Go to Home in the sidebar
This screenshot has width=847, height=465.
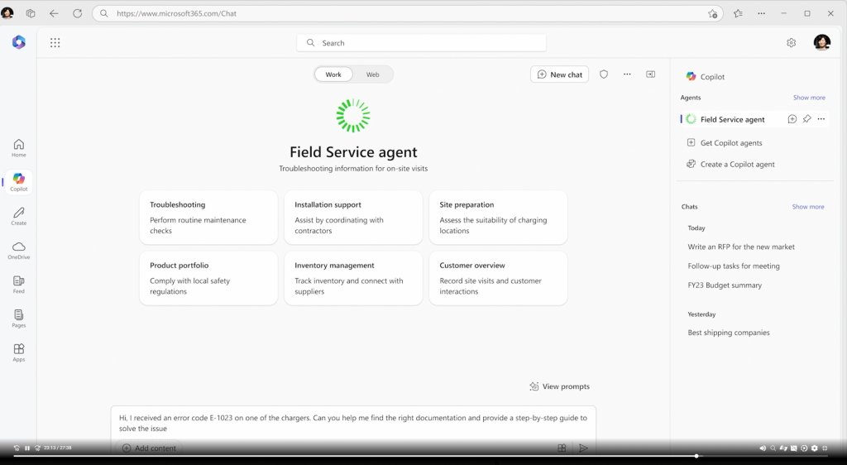[19, 148]
